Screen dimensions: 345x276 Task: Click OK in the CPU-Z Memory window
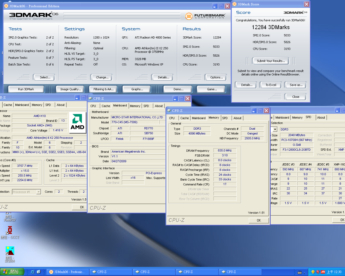259,220
